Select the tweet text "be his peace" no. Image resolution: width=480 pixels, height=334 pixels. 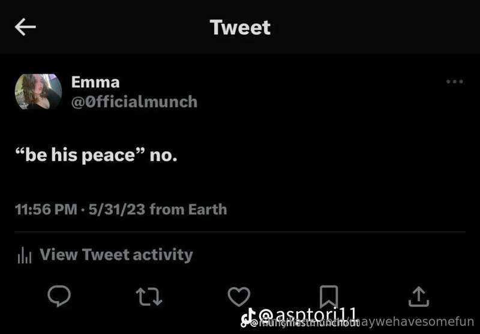click(x=96, y=155)
